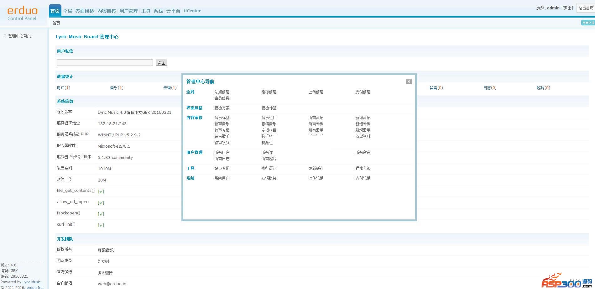The image size is (595, 289).
Task: Click the 腾讯微博 official weibo link
Action: tap(105, 273)
